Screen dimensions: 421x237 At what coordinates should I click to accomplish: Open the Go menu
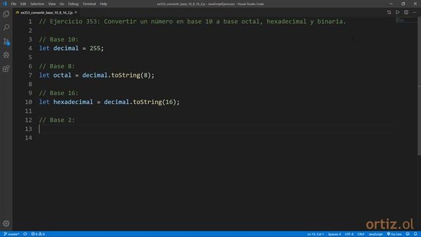click(x=62, y=4)
